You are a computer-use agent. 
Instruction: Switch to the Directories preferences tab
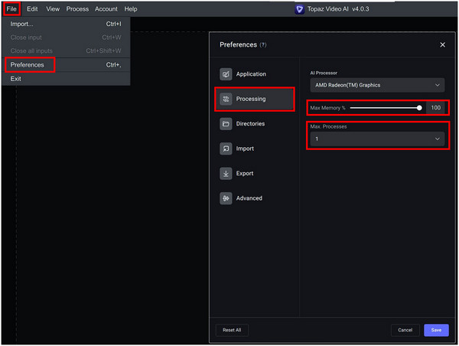(255, 124)
